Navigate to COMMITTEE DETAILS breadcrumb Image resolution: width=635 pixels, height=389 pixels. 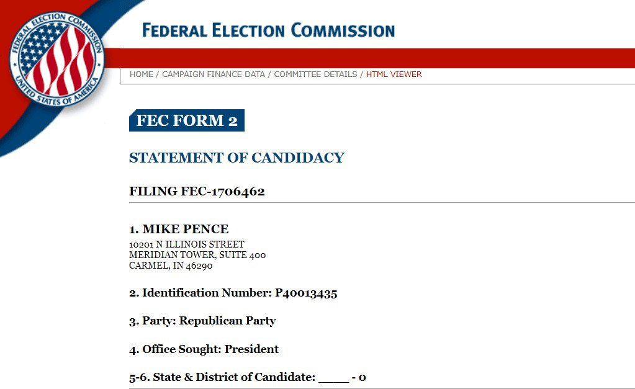click(x=315, y=74)
